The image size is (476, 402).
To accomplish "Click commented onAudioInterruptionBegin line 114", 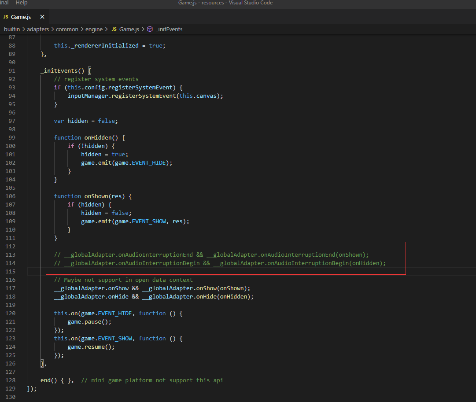I will pyautogui.click(x=220, y=263).
